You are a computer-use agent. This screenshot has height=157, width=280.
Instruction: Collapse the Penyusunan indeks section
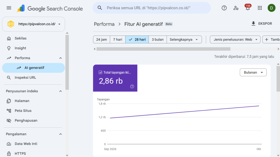[60, 91]
